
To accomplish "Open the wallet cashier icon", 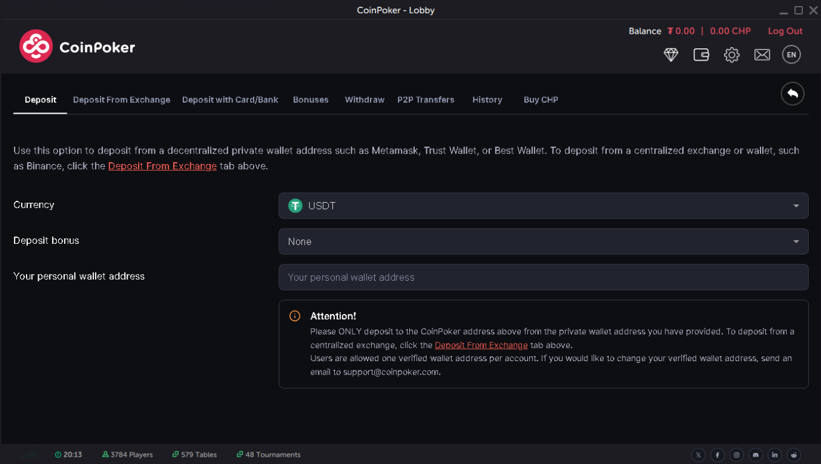I will [701, 55].
